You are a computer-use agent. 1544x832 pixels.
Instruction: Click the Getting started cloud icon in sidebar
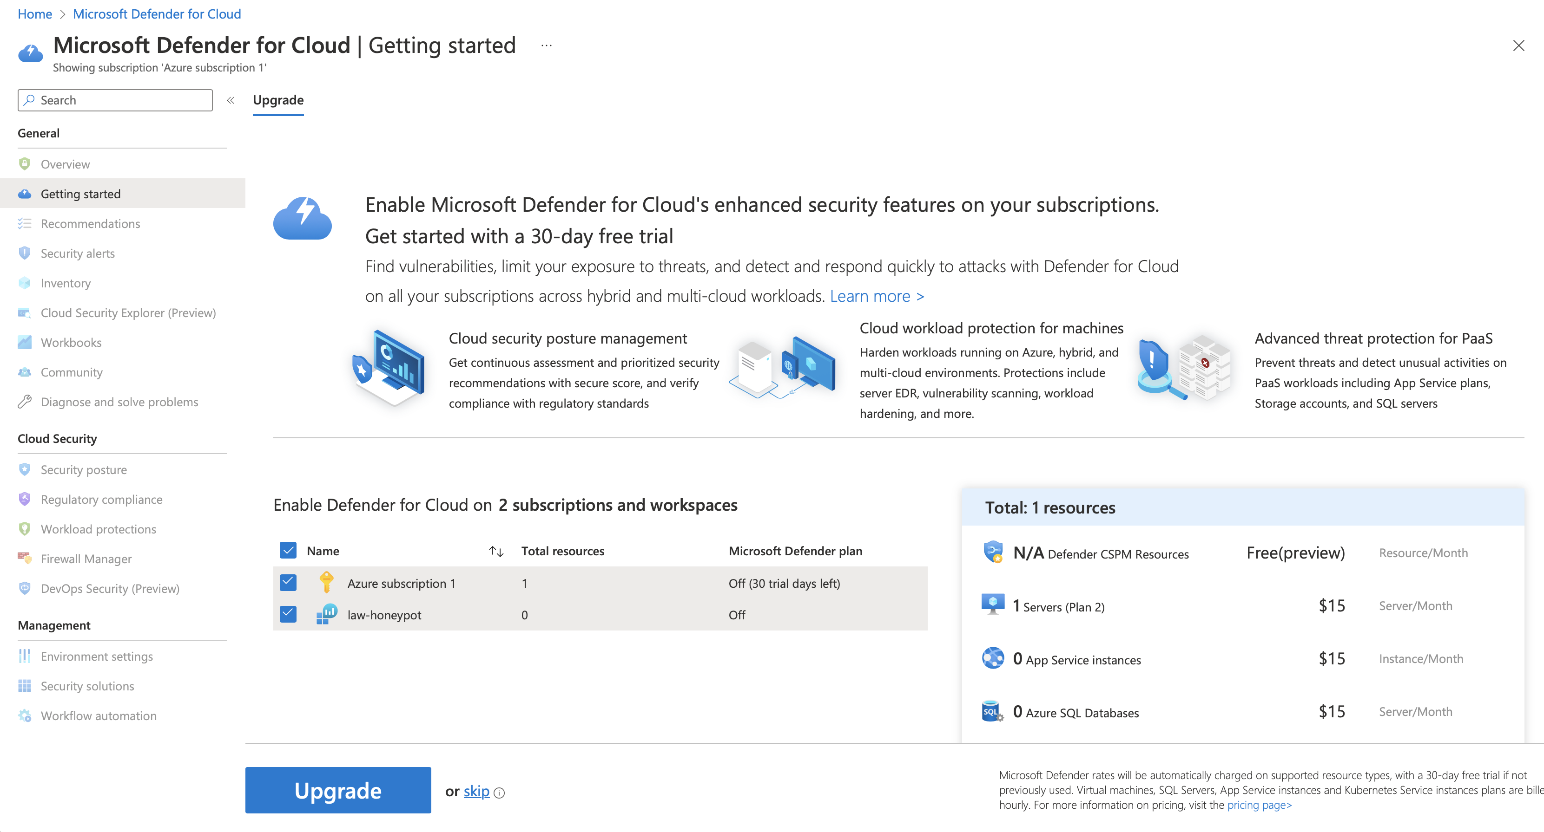click(25, 194)
